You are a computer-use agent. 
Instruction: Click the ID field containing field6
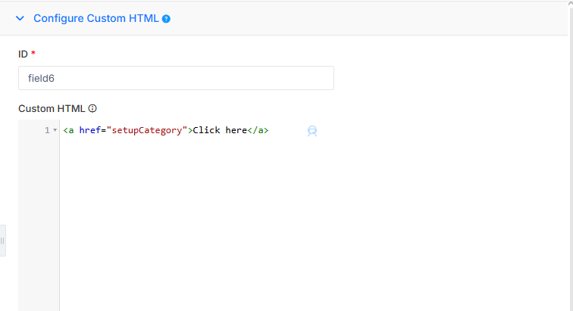click(176, 78)
